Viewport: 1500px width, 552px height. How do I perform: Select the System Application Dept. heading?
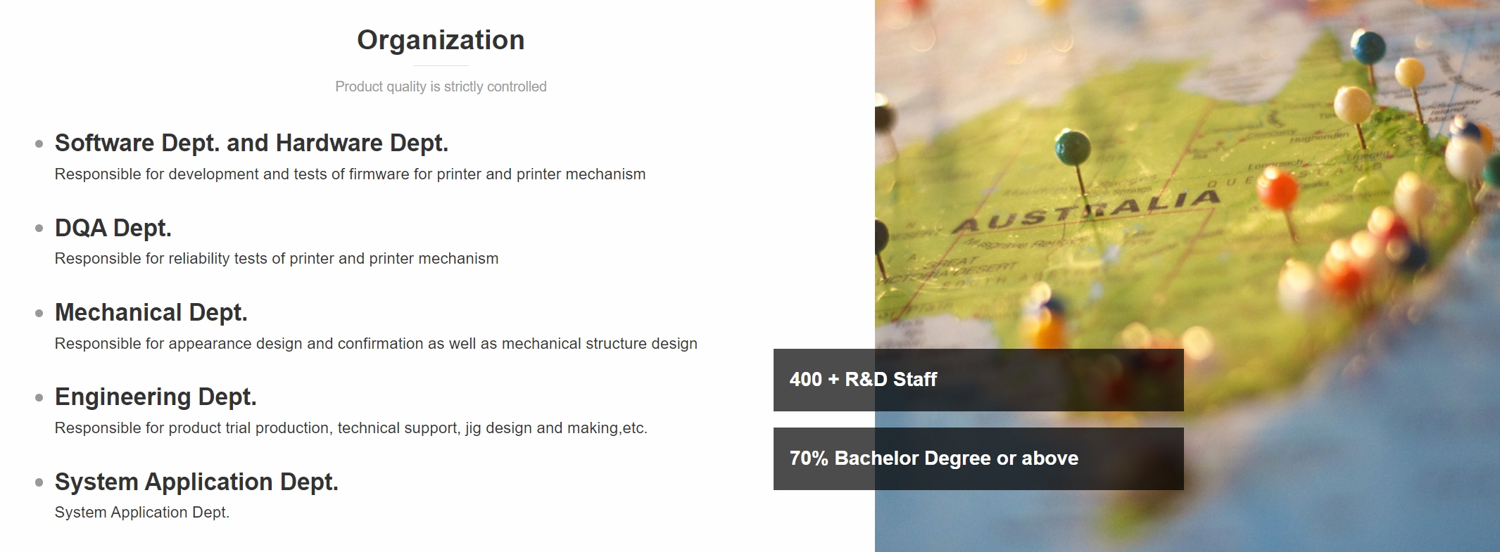(x=196, y=482)
